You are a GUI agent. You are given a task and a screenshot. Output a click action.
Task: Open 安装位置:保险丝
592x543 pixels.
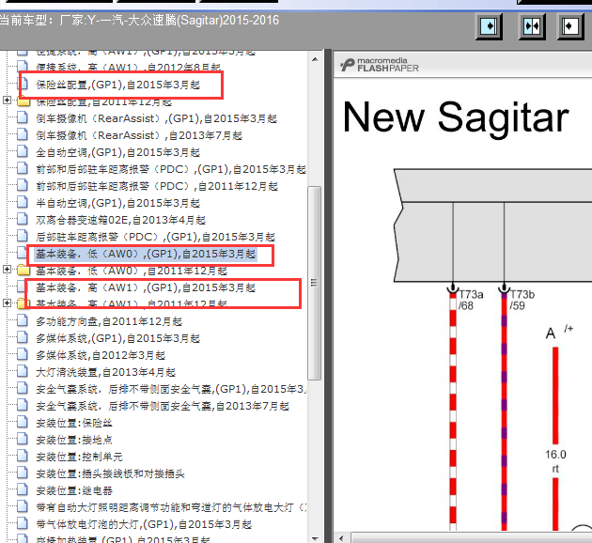[x=74, y=423]
